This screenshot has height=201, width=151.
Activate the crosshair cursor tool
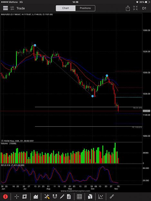coord(17,196)
